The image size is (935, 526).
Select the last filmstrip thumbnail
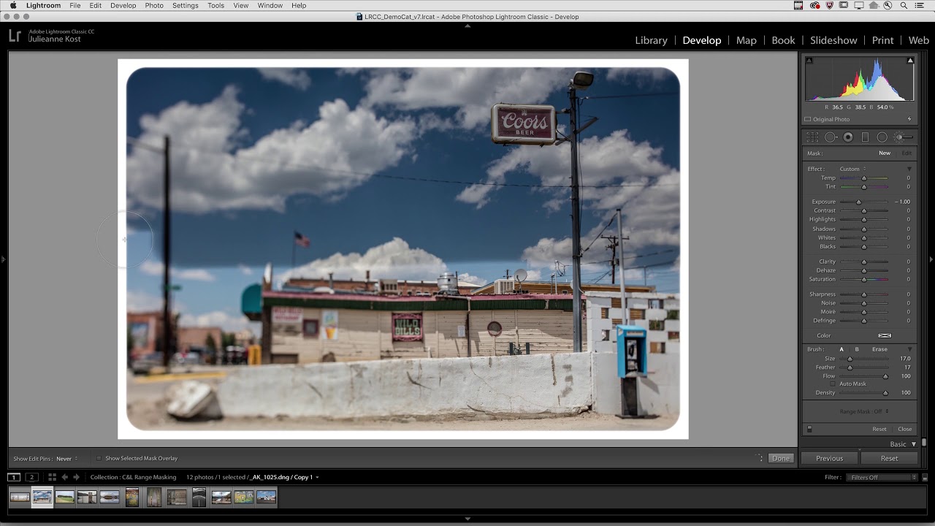266,498
